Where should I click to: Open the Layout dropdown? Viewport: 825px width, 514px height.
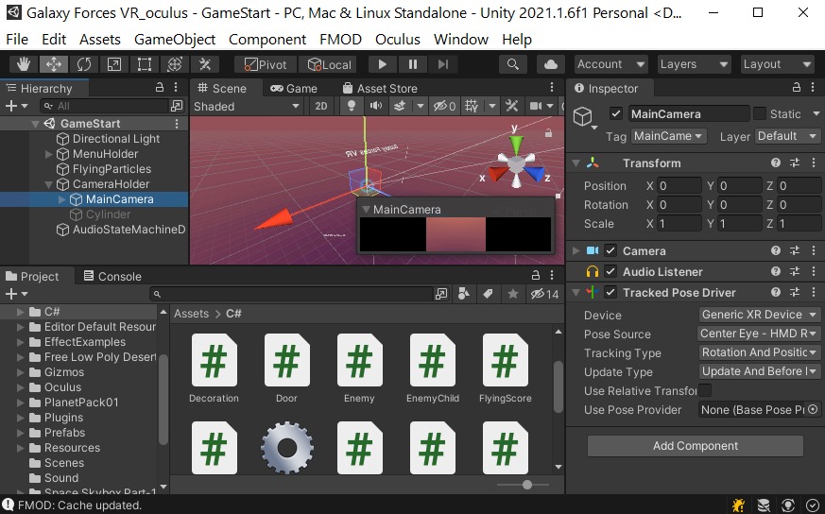tap(777, 64)
